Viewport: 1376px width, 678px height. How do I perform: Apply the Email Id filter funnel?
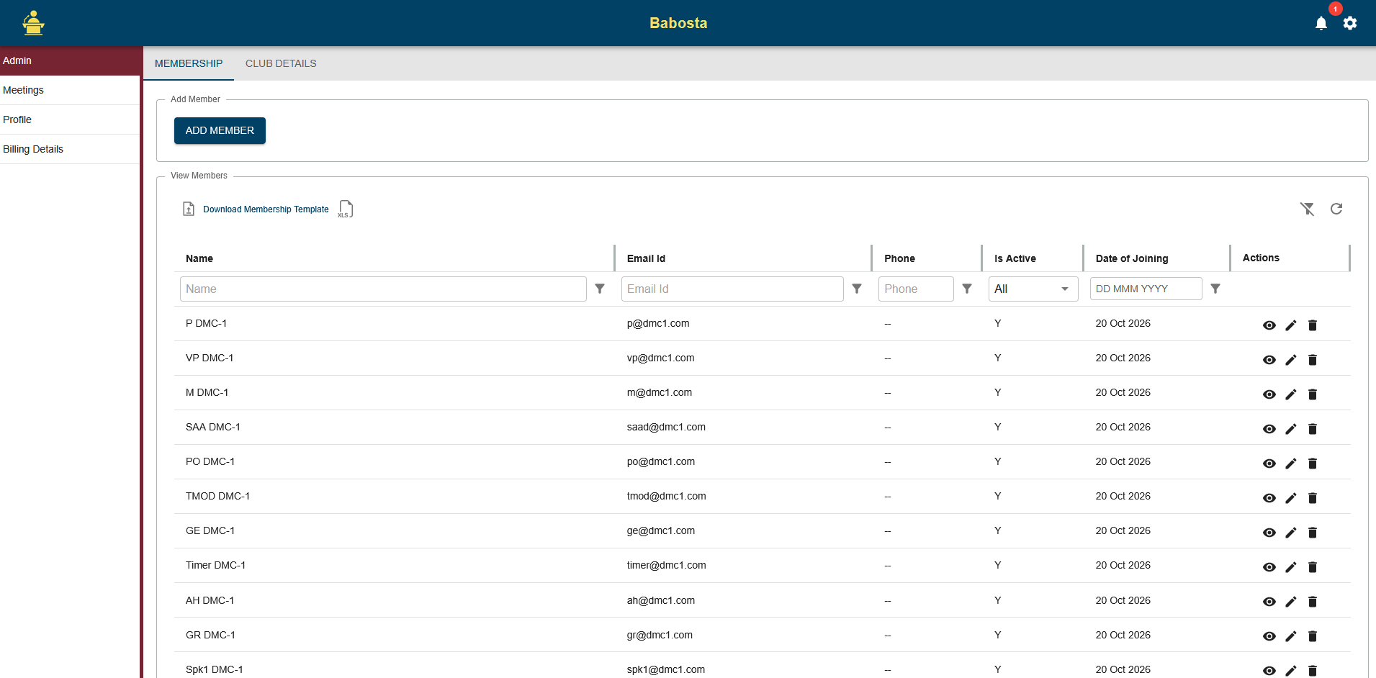pyautogui.click(x=857, y=289)
